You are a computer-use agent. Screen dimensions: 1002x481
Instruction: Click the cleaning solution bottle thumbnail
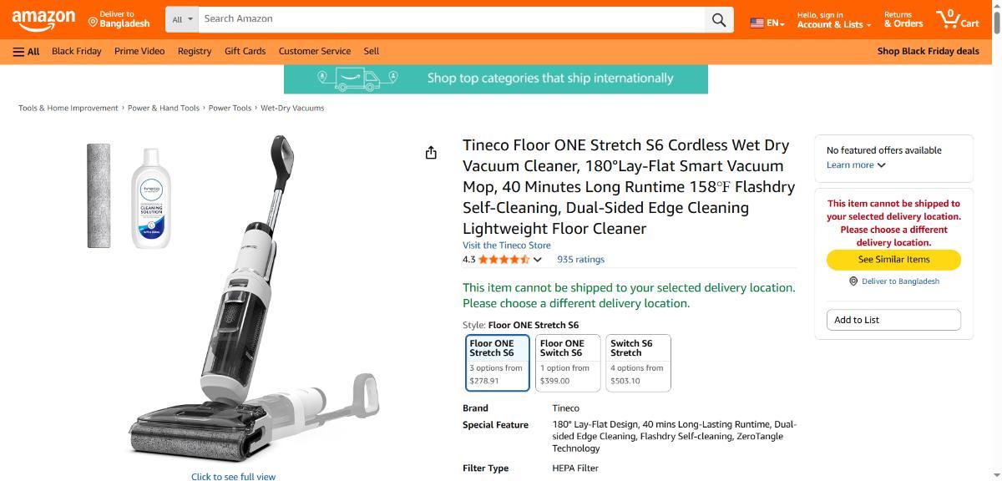151,197
